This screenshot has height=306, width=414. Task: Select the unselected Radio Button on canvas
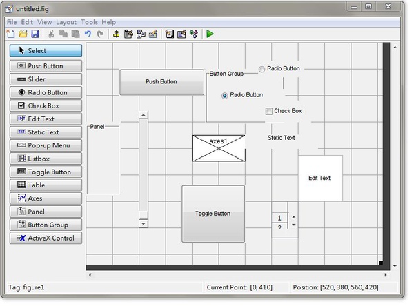click(x=262, y=69)
